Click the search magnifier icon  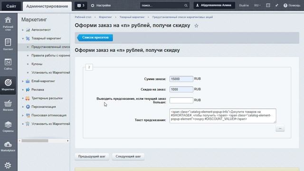coord(186,5)
